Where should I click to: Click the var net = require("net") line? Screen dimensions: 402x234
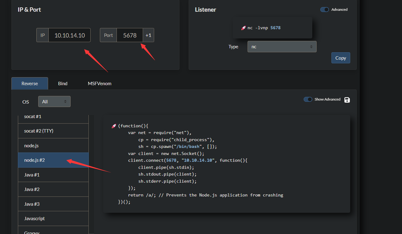pos(160,133)
